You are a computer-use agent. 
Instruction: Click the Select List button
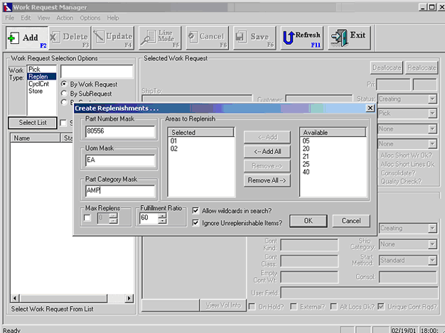click(x=33, y=123)
